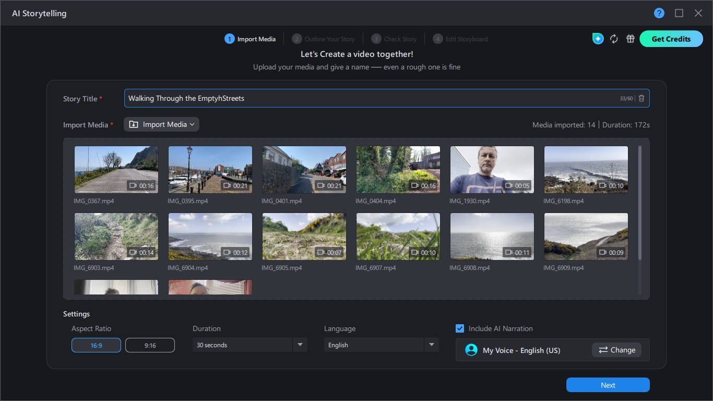Click the '33/60' character counter
Screen dimensions: 713x401
(x=626, y=98)
